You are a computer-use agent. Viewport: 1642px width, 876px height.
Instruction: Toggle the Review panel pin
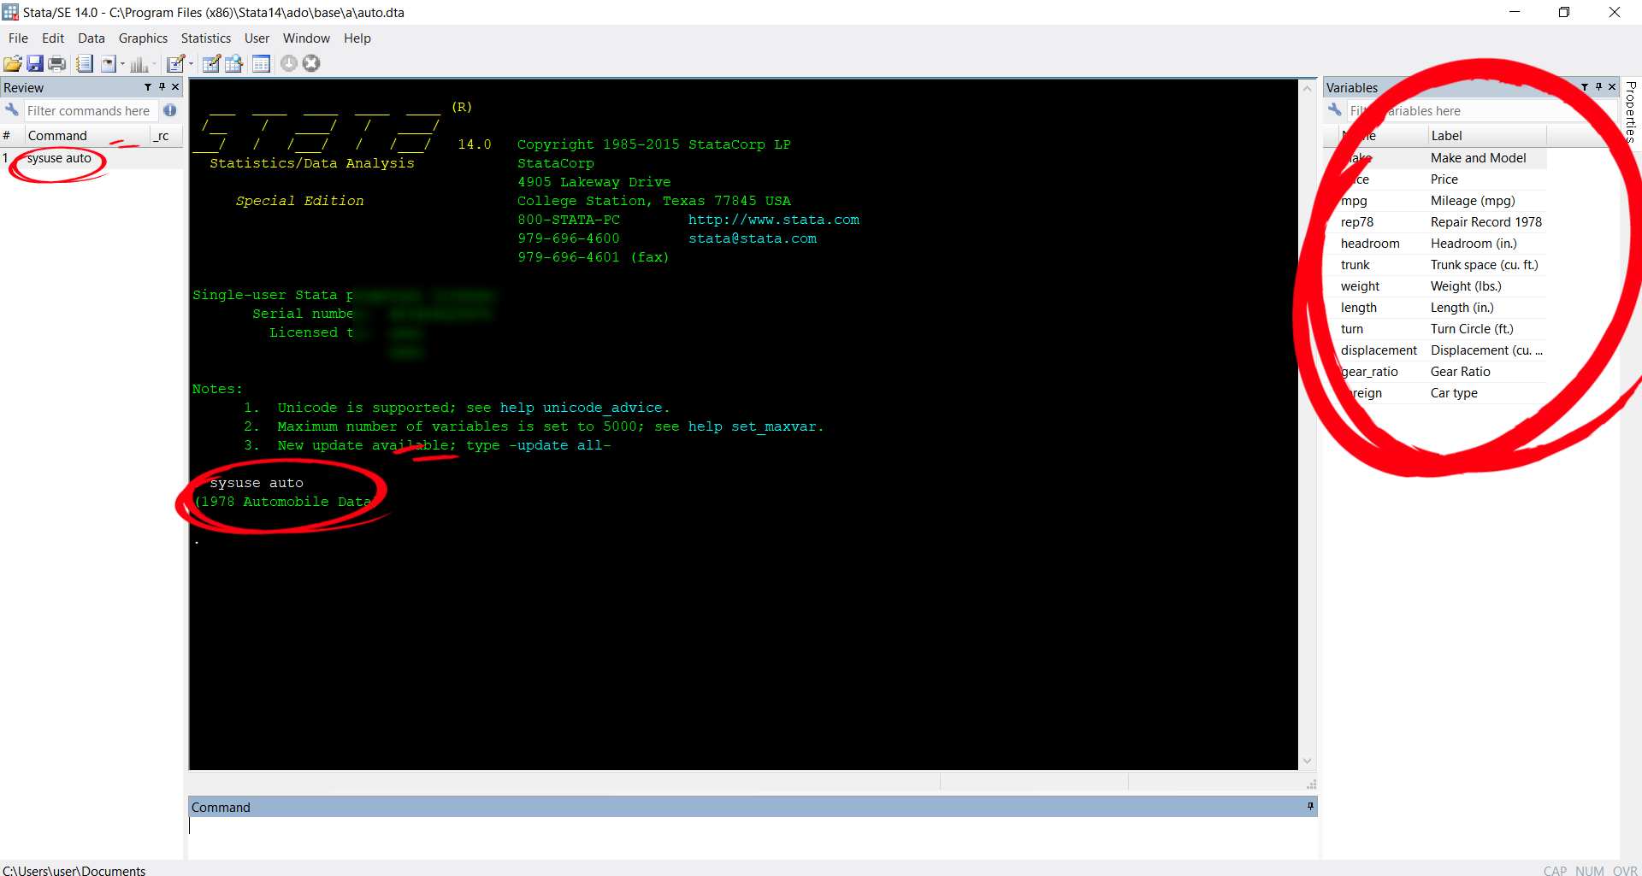162,87
